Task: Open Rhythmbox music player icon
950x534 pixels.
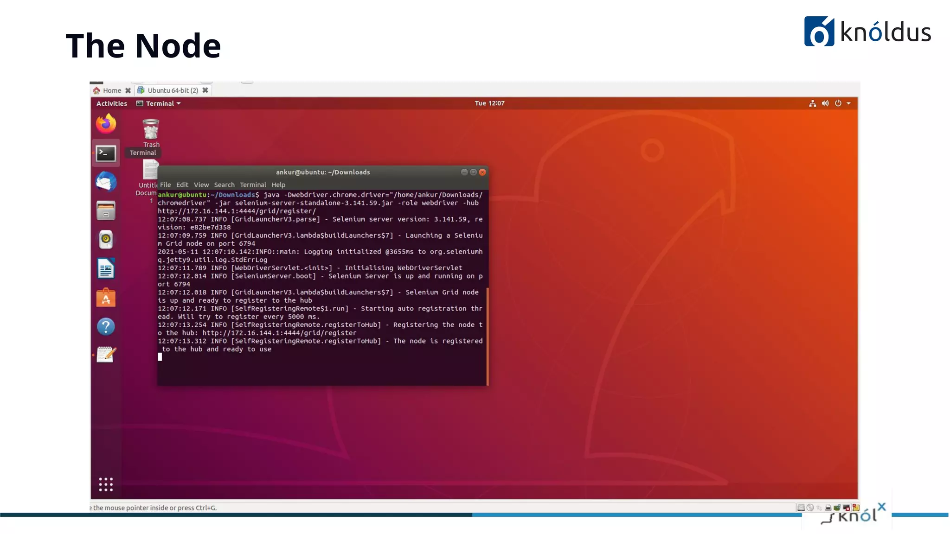Action: pos(106,240)
